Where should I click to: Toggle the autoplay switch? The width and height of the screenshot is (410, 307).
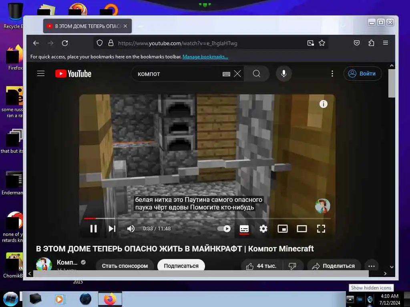pos(224,229)
